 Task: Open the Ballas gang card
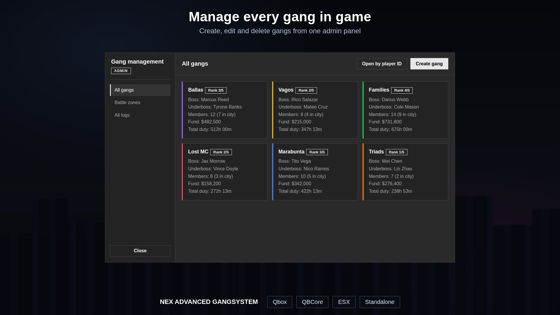[x=225, y=110]
